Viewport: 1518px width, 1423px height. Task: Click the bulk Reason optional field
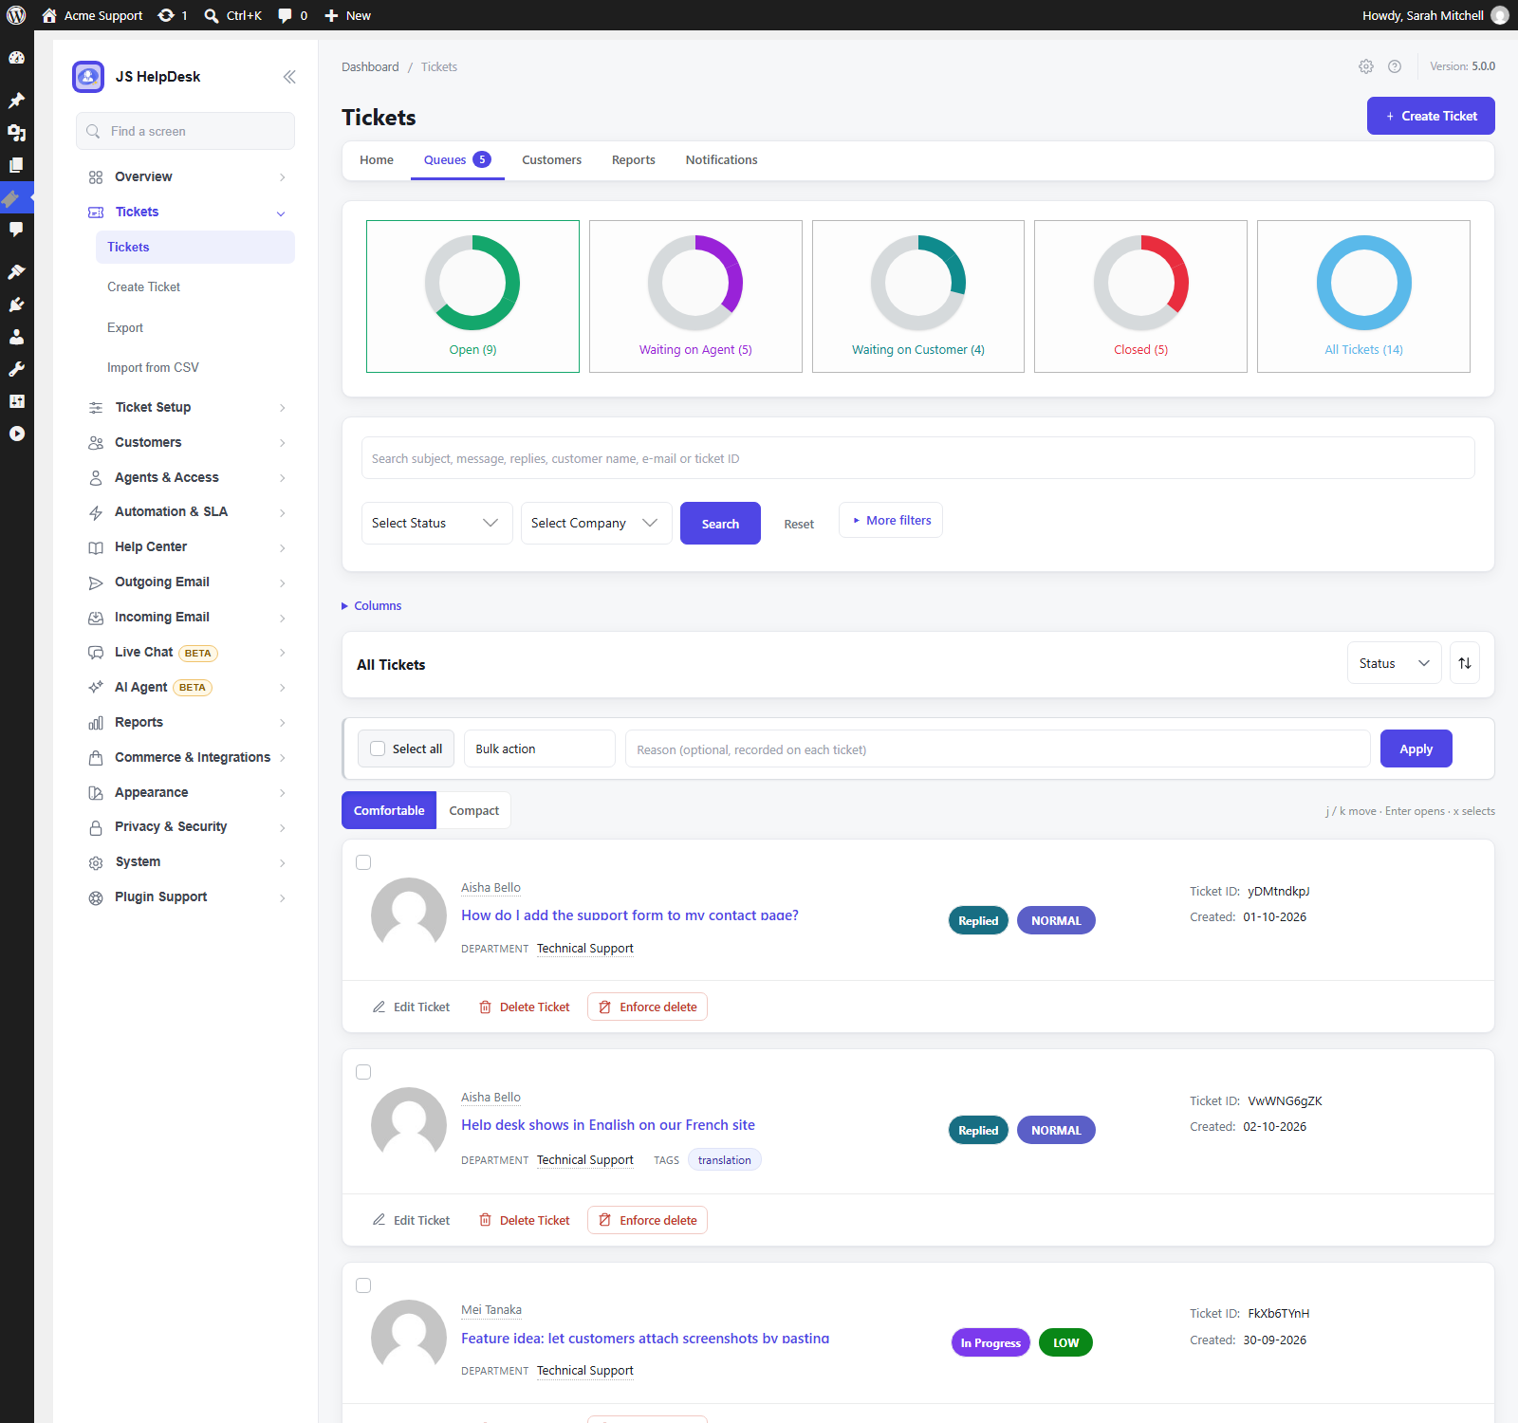[997, 748]
